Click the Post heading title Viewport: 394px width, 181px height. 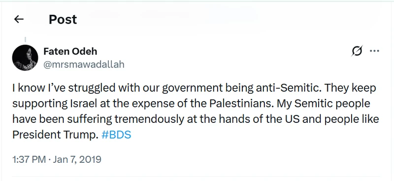pyautogui.click(x=63, y=19)
